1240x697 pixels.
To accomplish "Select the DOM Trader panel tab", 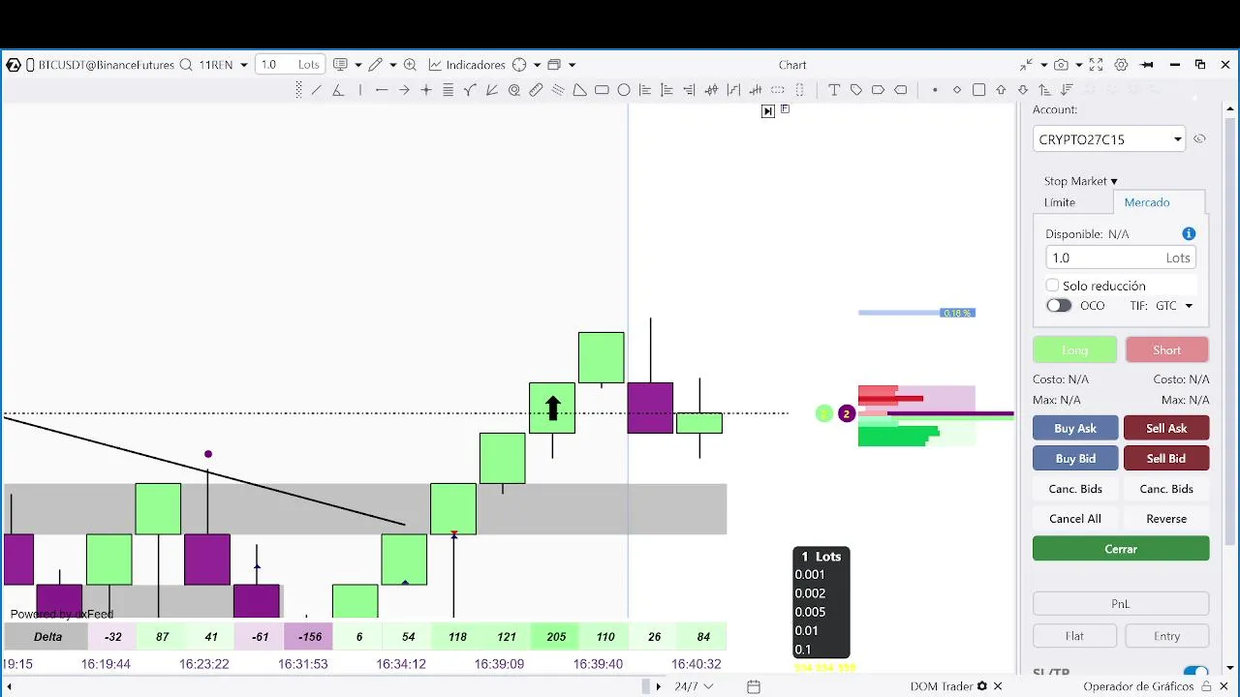I will coord(942,686).
